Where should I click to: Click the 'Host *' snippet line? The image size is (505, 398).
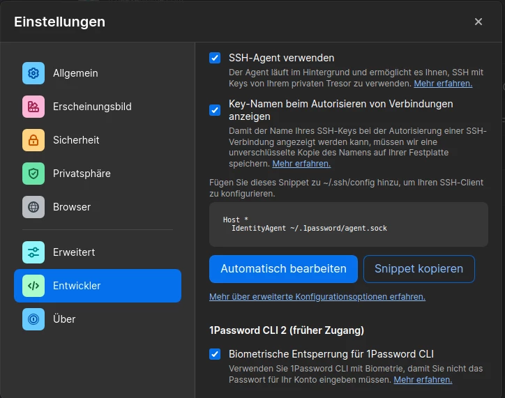pos(236,220)
